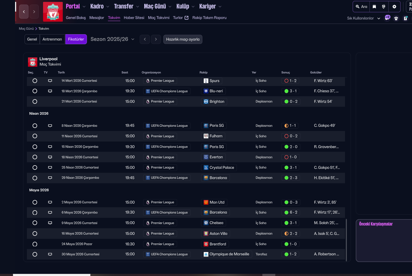The width and height of the screenshot is (412, 276).
Task: Click the Barcelona opponent link on 6 Mayıs
Action: (218, 212)
